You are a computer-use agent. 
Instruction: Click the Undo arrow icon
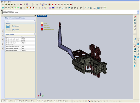(x=15, y=4)
